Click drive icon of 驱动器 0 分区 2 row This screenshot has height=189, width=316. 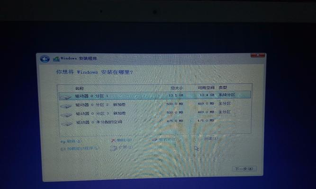tap(66, 106)
